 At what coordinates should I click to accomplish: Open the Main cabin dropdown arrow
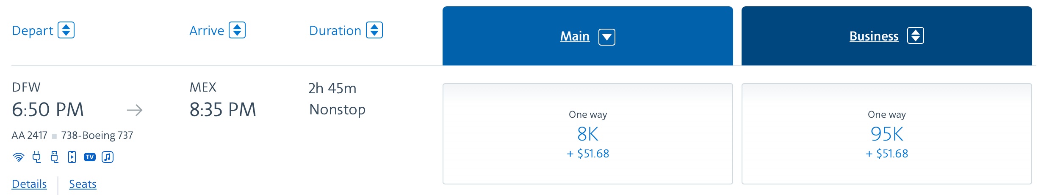point(607,37)
